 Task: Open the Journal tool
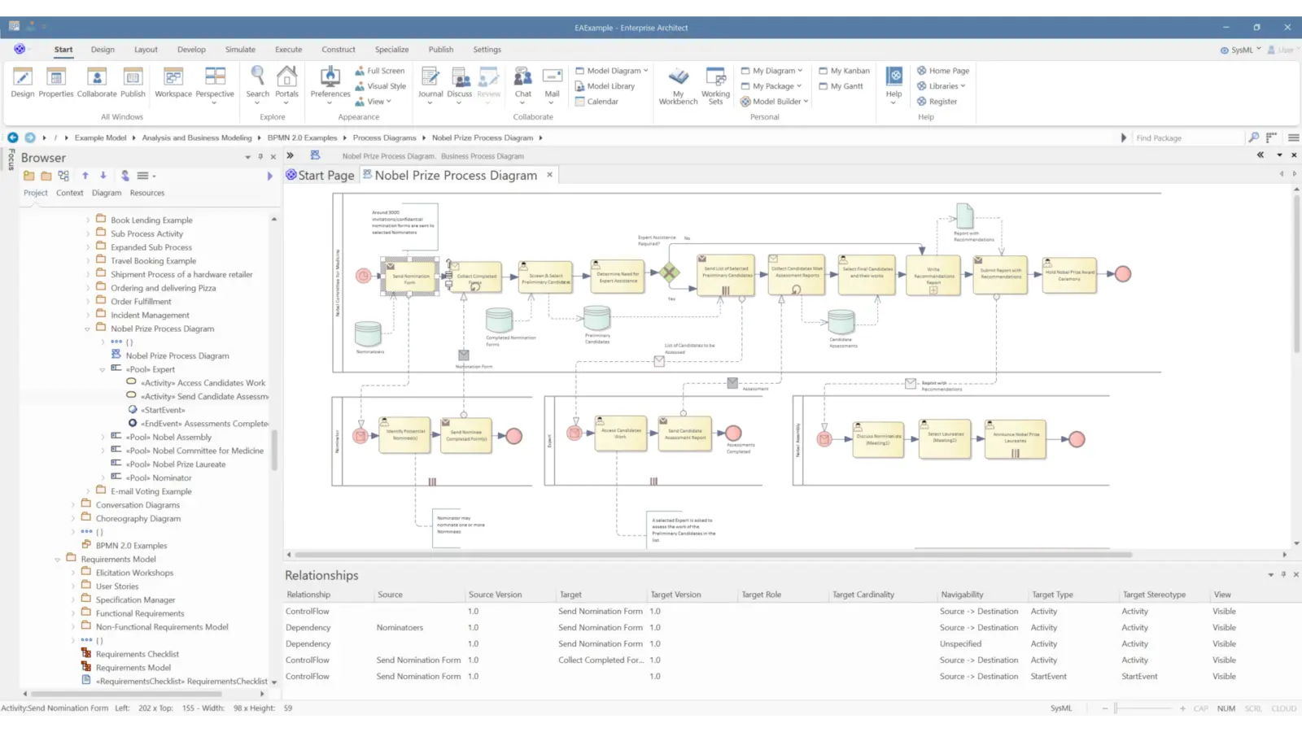pos(430,85)
